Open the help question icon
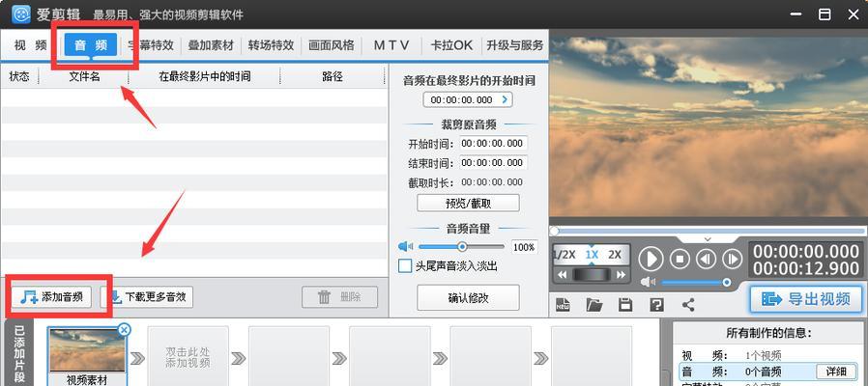This screenshot has width=868, height=386. click(x=656, y=304)
